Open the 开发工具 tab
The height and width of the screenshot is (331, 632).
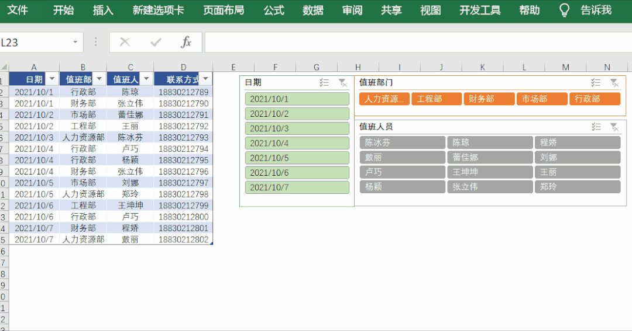480,10
